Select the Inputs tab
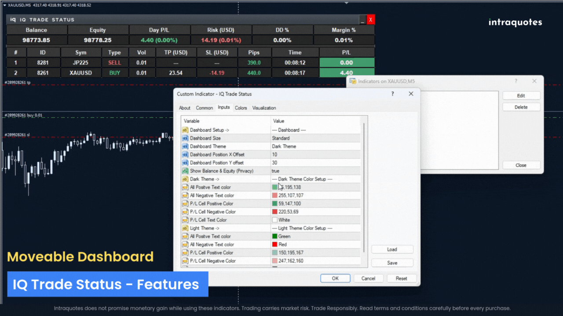This screenshot has width=563, height=316. click(x=224, y=108)
